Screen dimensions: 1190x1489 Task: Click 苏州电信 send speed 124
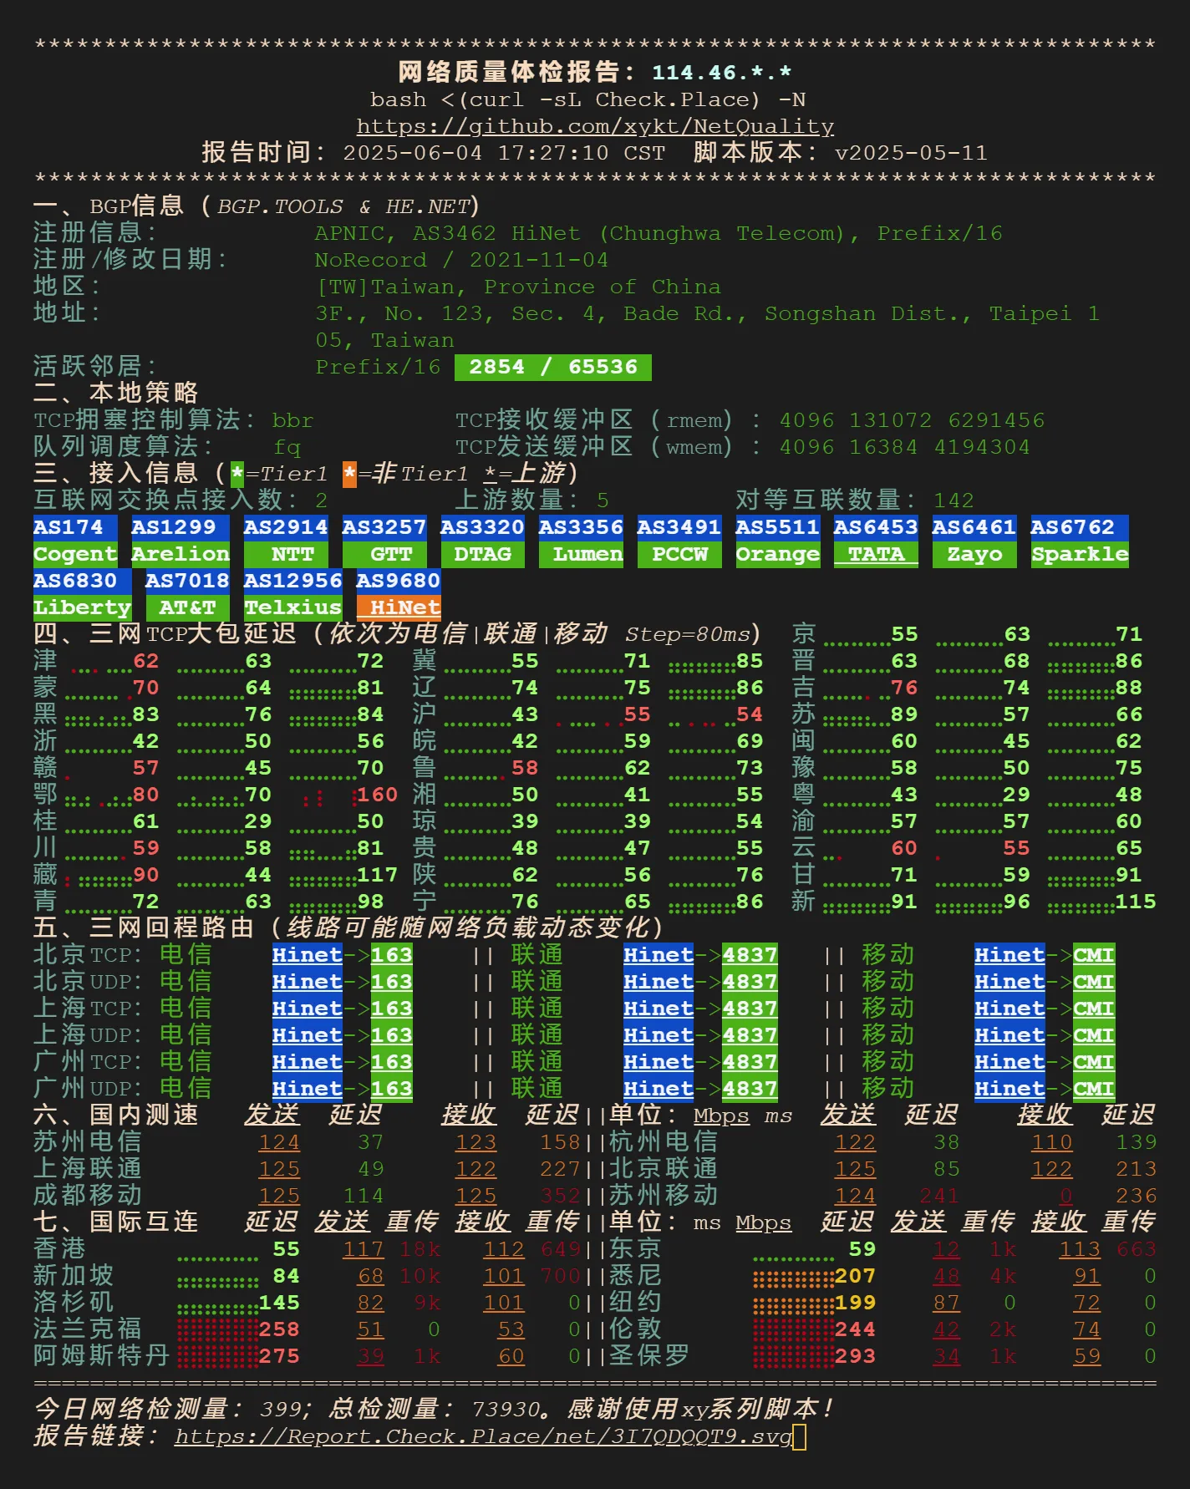[x=279, y=1142]
